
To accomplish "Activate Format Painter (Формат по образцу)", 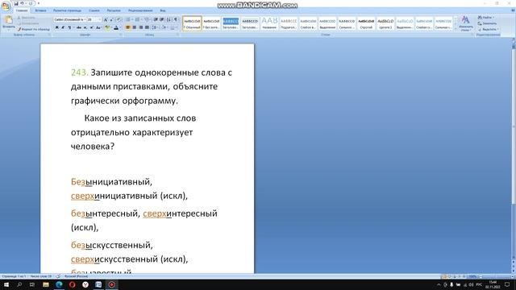I will click(34, 29).
